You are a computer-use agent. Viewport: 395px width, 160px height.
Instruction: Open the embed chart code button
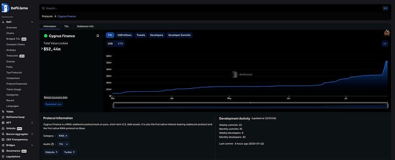(385, 44)
